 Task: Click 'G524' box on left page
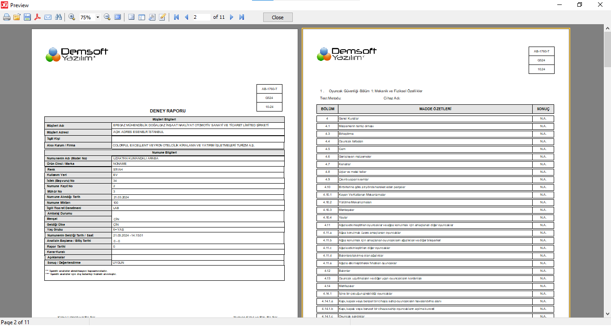[269, 98]
